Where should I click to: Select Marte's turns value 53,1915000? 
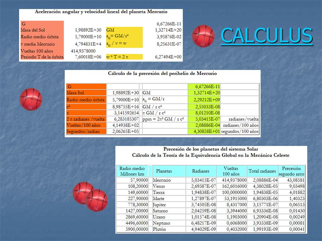(236, 198)
